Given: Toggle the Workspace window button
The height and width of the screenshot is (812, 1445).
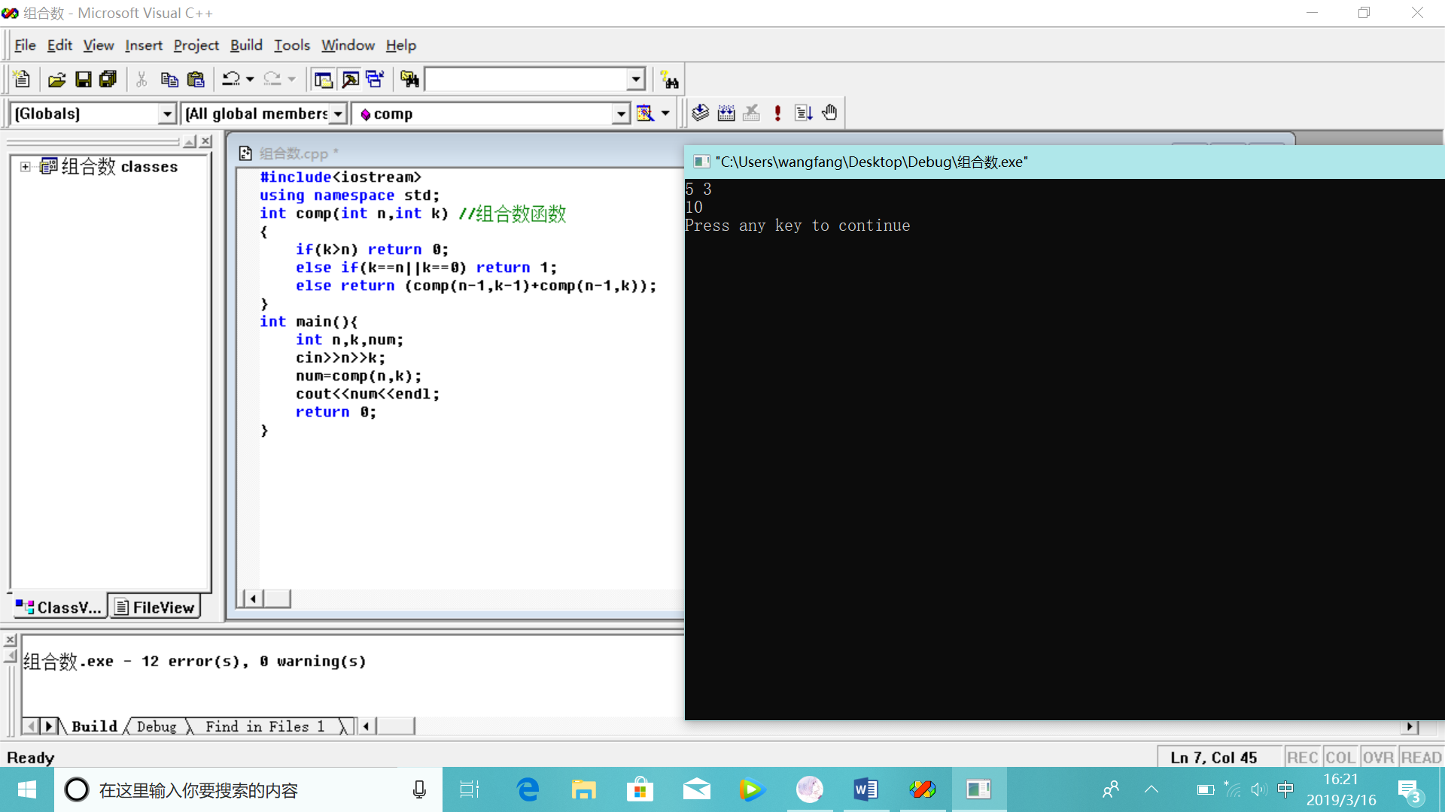Looking at the screenshot, I should click(324, 79).
